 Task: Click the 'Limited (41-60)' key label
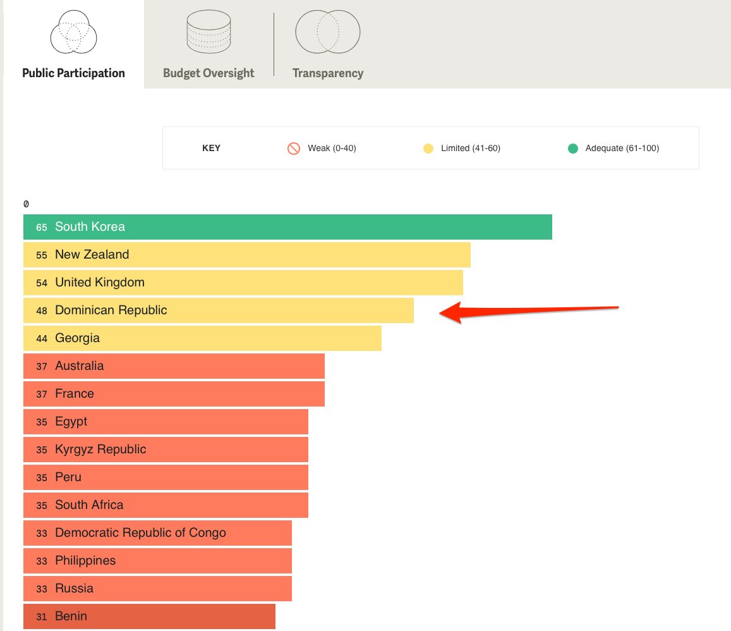(x=471, y=149)
